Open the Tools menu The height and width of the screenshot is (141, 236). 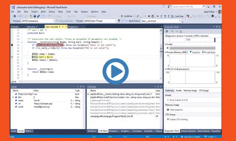[x=68, y=12]
